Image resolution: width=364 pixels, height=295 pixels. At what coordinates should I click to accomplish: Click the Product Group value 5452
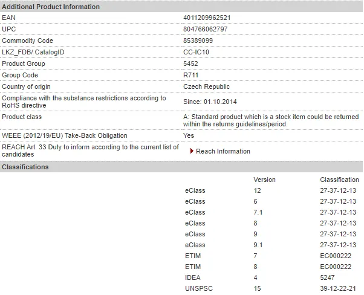(x=190, y=63)
